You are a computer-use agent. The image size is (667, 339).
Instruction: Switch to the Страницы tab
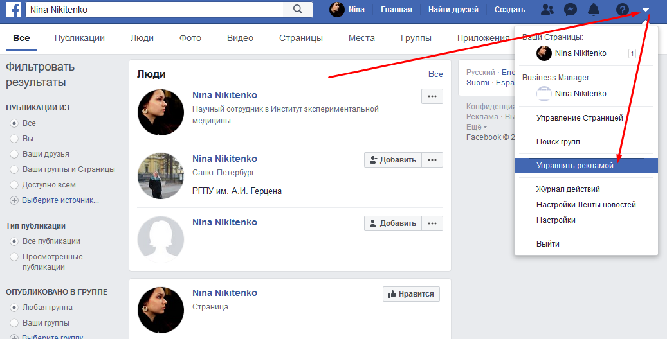click(301, 38)
